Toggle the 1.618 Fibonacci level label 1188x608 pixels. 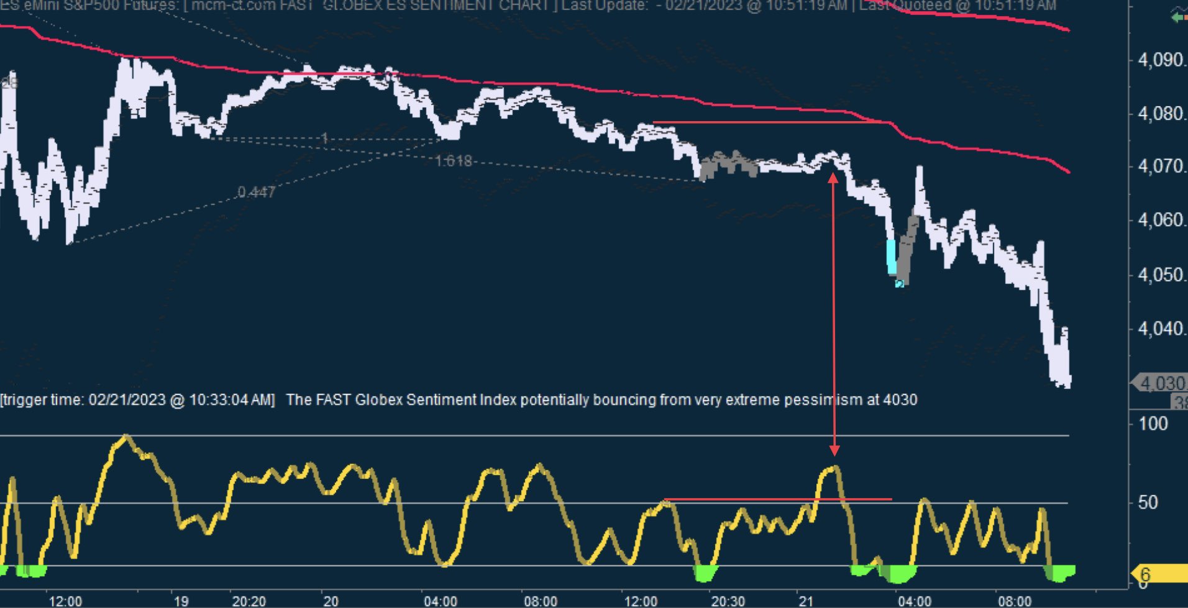454,161
